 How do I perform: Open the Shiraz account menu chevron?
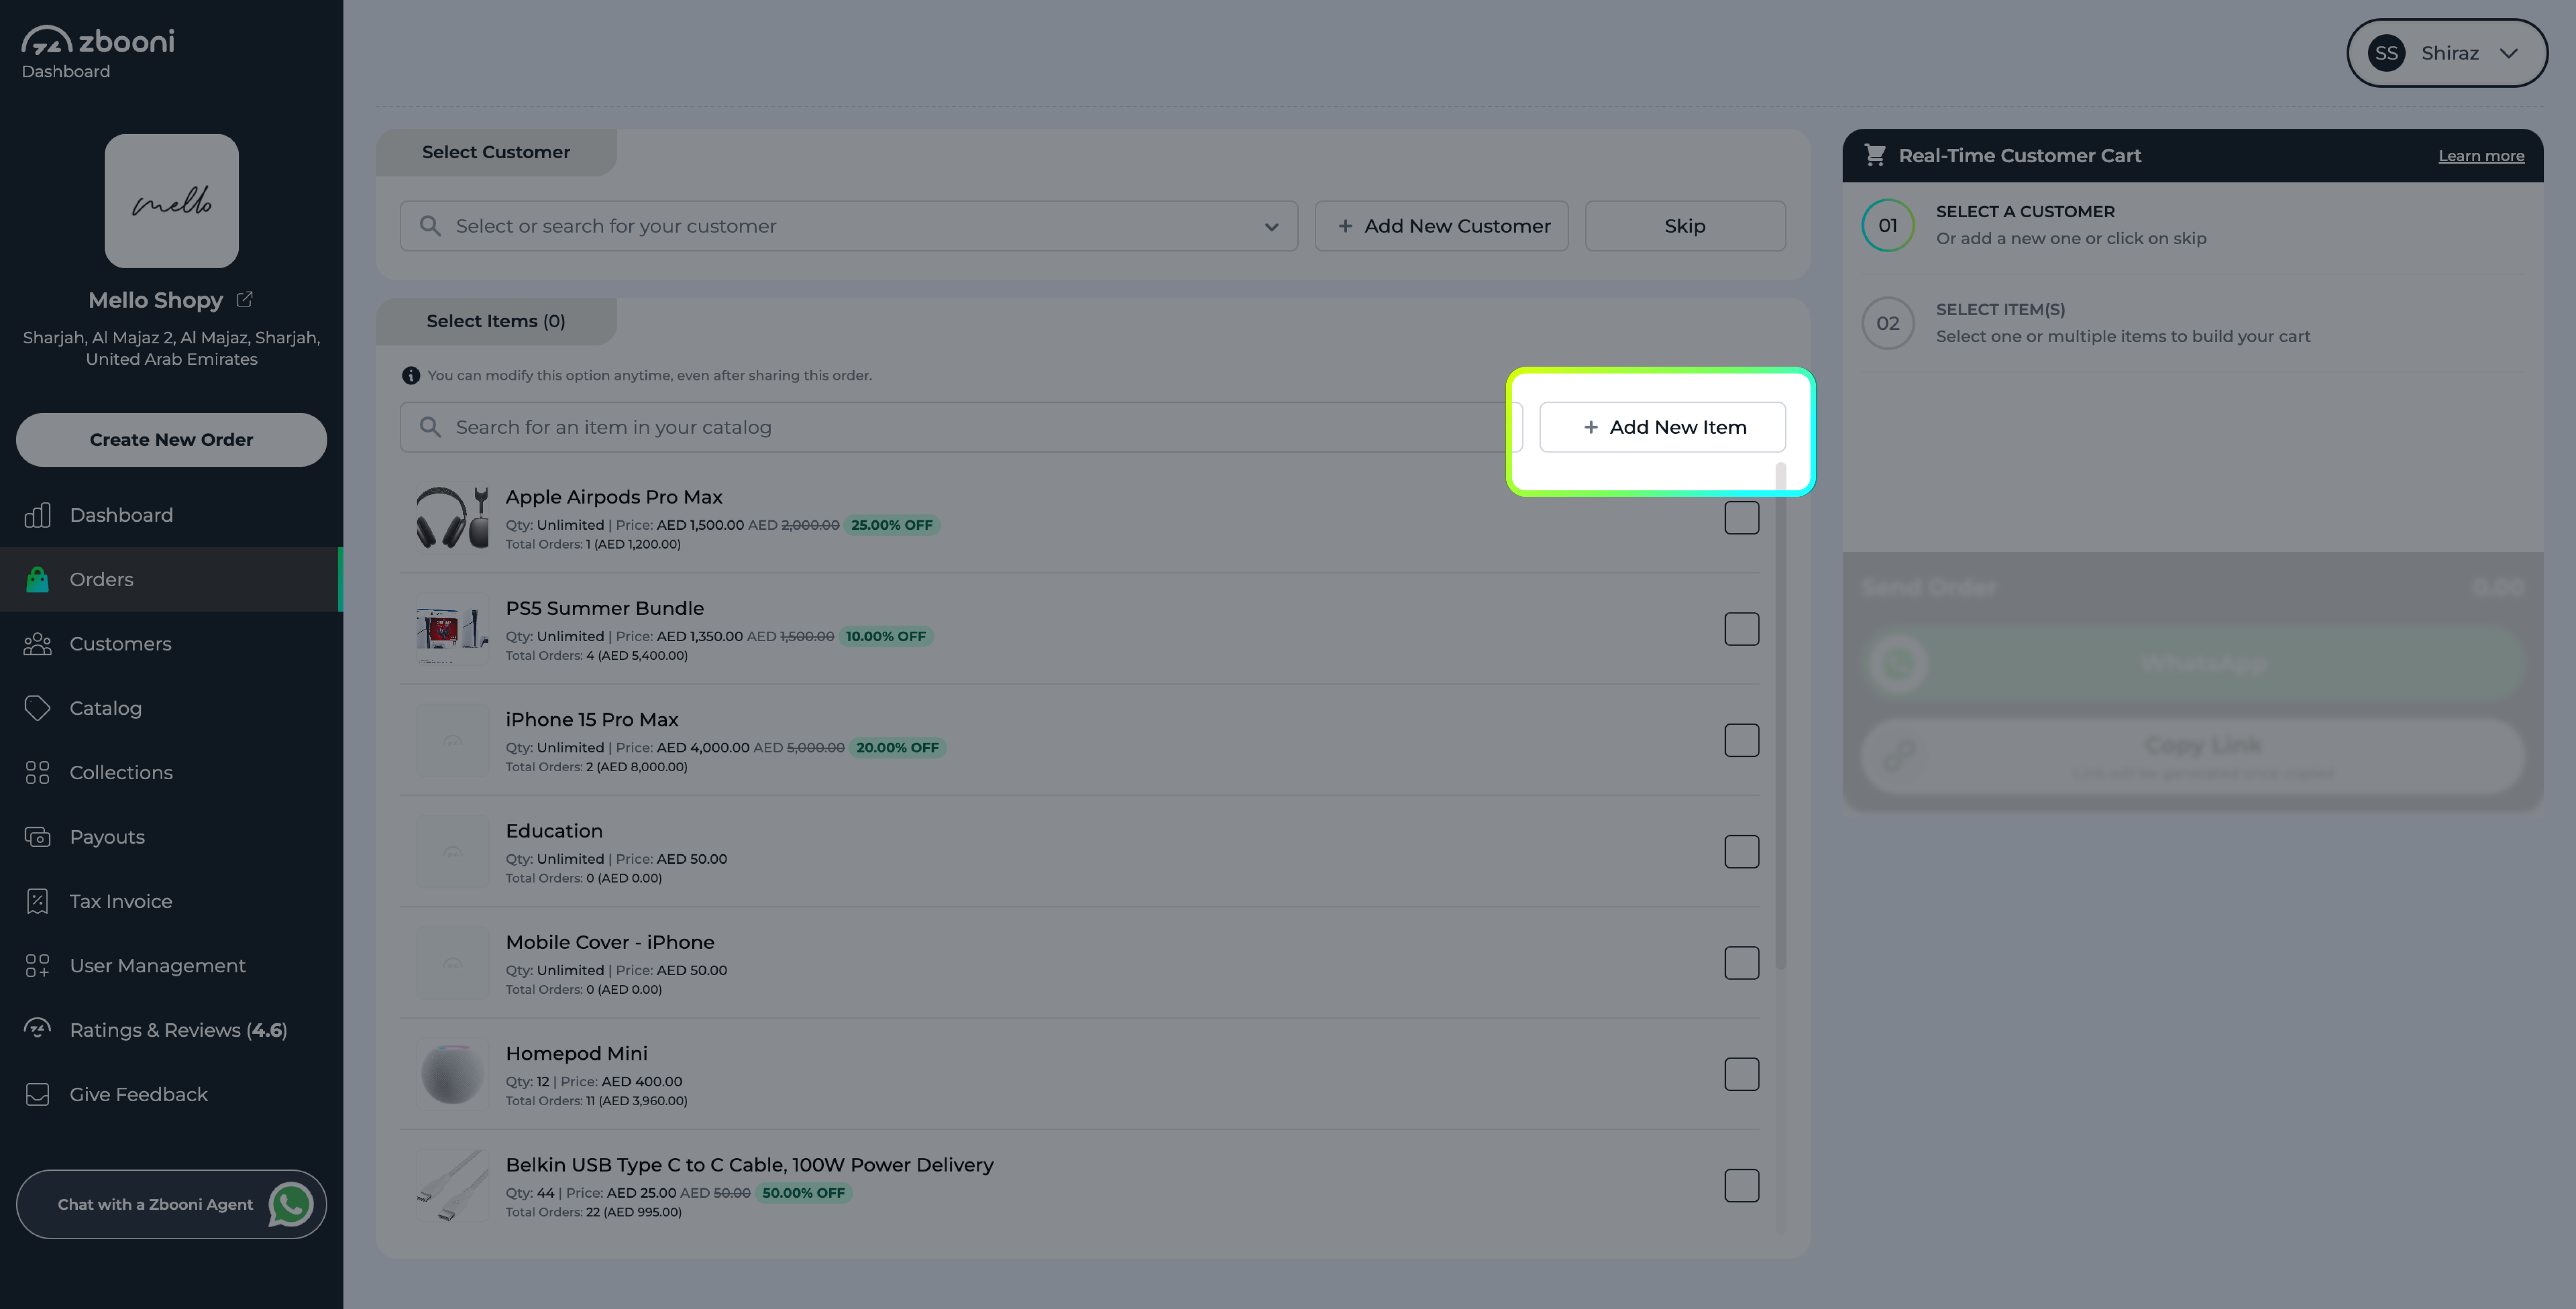[x=2508, y=53]
